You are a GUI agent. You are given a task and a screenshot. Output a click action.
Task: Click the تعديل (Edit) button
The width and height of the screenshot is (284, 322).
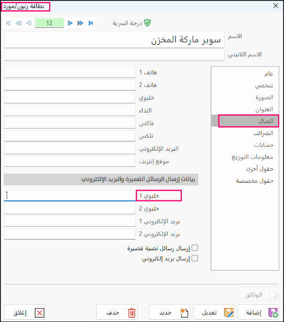(214, 313)
